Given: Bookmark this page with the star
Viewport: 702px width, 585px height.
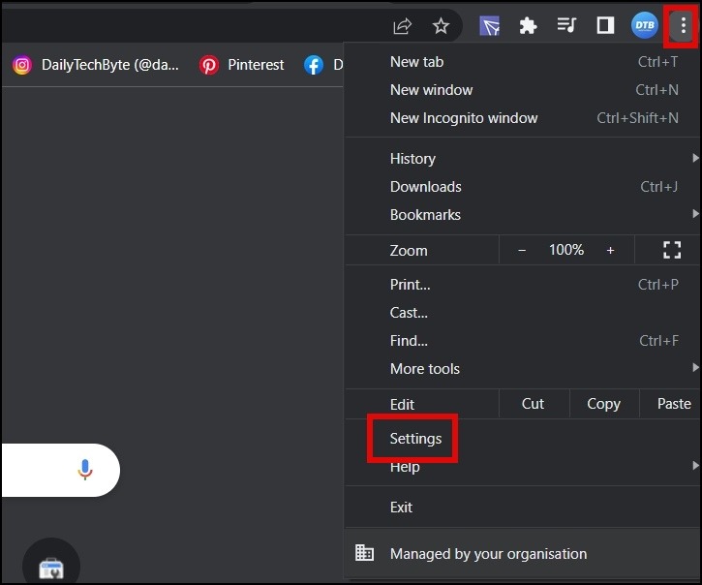Looking at the screenshot, I should (x=441, y=26).
